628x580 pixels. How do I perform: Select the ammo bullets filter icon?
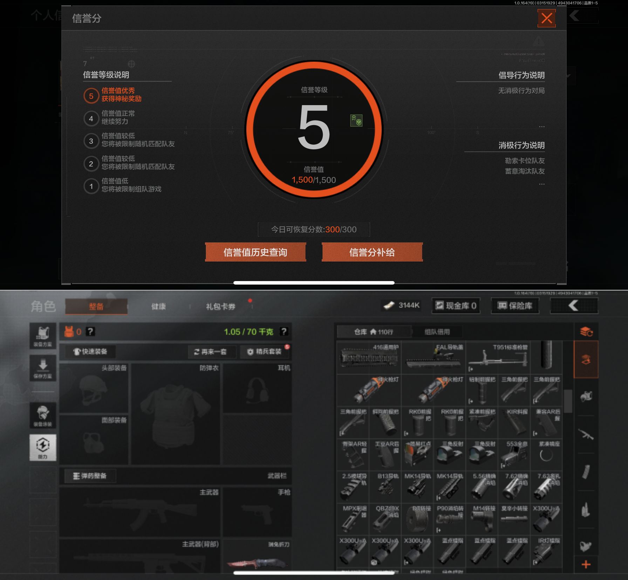[586, 509]
